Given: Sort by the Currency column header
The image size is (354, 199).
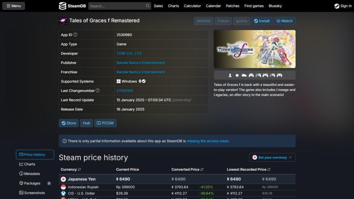Looking at the screenshot, I should [x=71, y=170].
